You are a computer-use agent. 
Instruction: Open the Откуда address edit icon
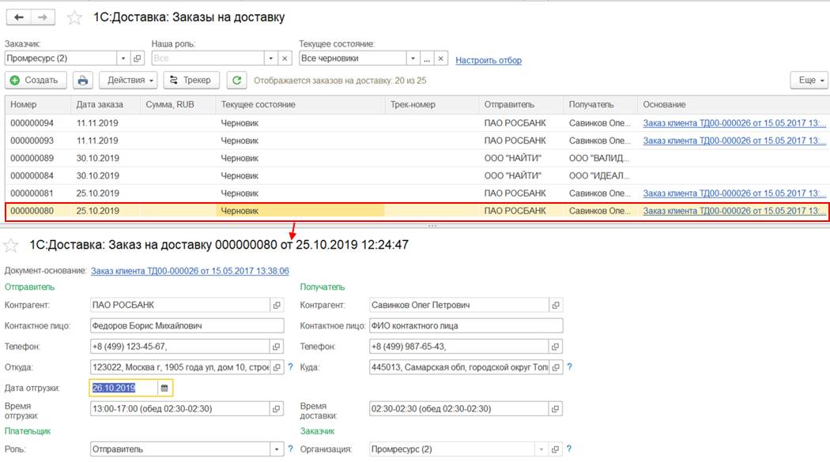(277, 367)
